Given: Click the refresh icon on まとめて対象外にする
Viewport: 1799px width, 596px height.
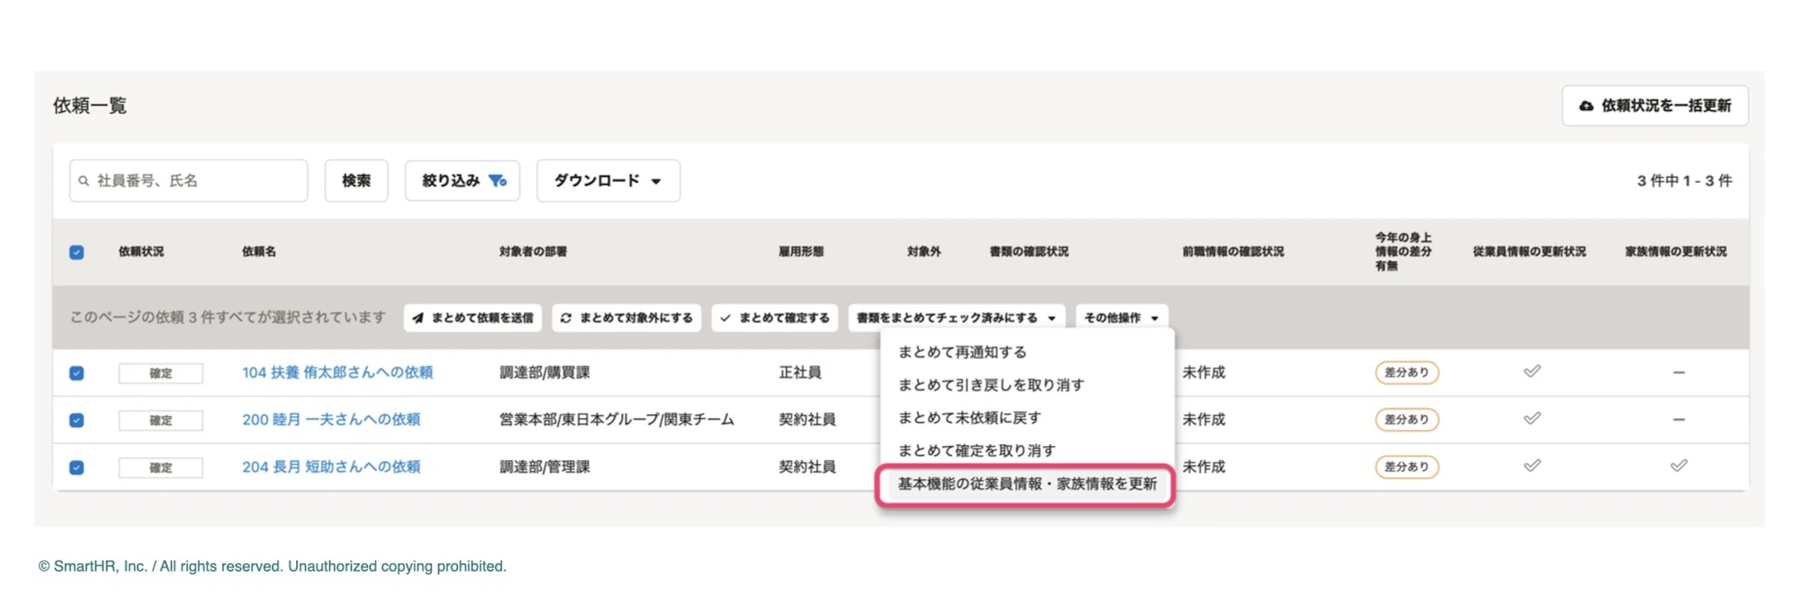Looking at the screenshot, I should click(x=566, y=318).
